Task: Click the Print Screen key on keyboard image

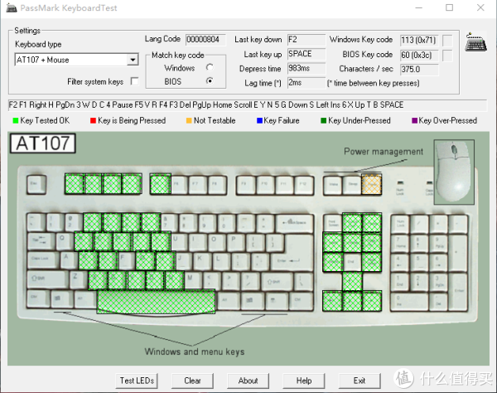Action: pos(333,223)
